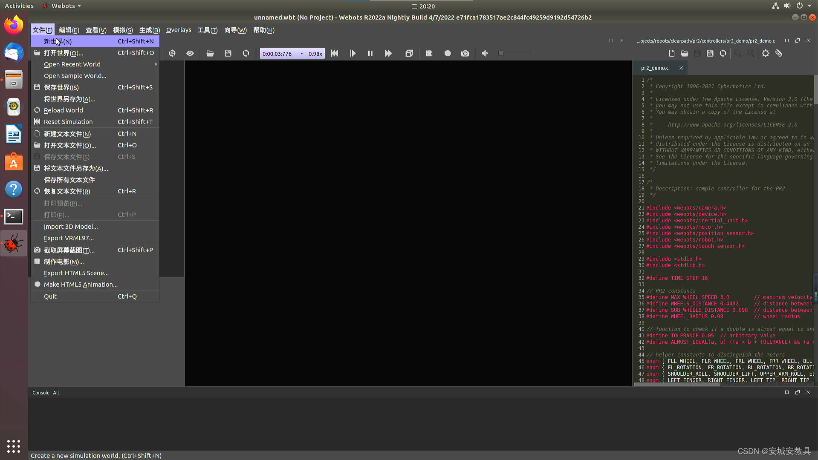Viewport: 818px width, 460px height.
Task: Click save text file as icon in editor
Action: (710, 53)
